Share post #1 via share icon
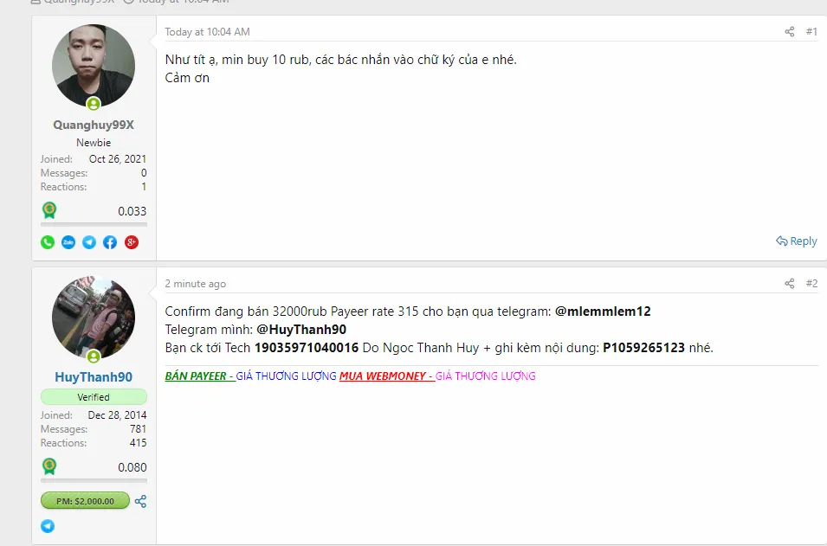The width and height of the screenshot is (827, 546). tap(790, 32)
